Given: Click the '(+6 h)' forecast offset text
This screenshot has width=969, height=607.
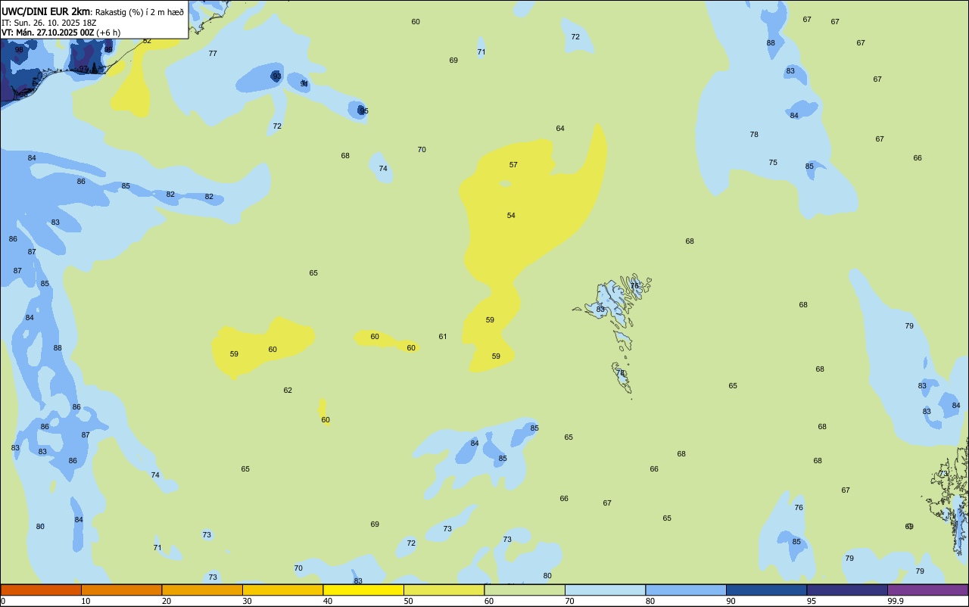Looking at the screenshot, I should point(108,33).
